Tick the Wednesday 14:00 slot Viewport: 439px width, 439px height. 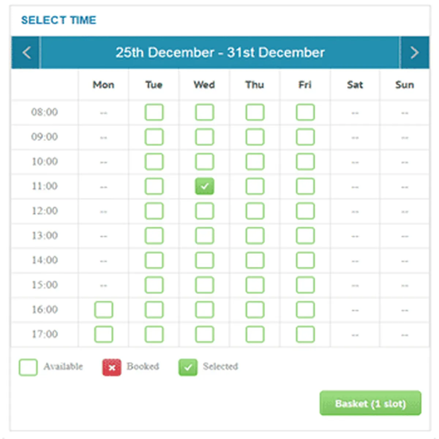(204, 260)
